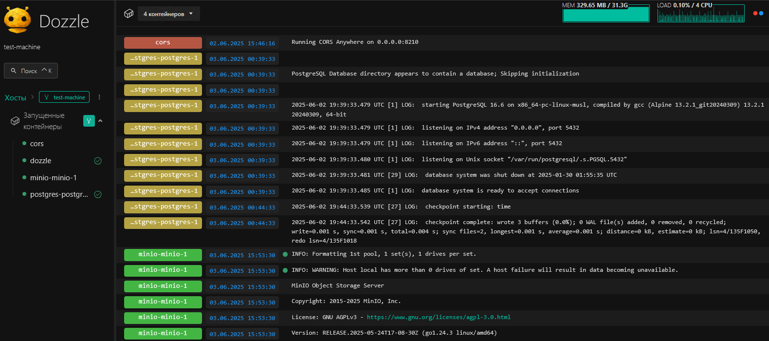This screenshot has width=769, height=341.
Task: Toggle the check mark next to dozzle
Action: tap(98, 161)
